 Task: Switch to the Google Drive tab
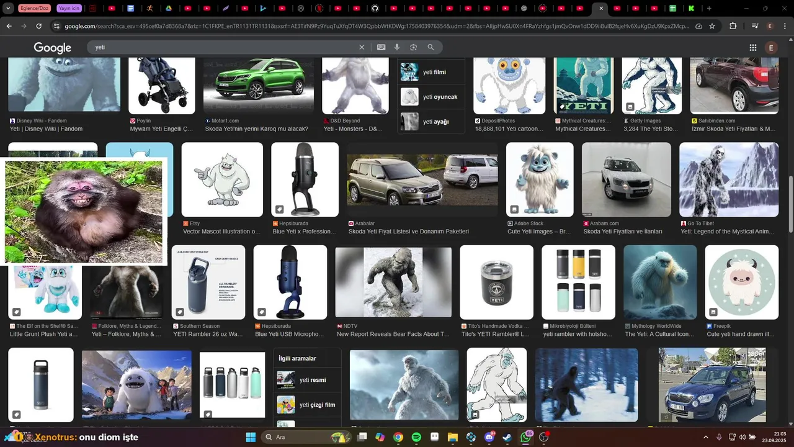[x=168, y=9]
